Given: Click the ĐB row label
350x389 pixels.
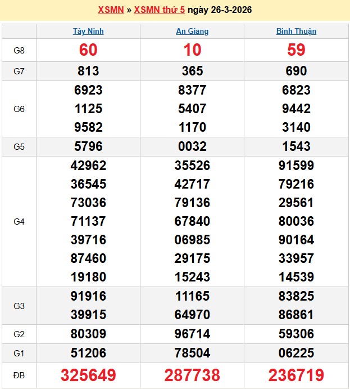Looking at the screenshot, I should pyautogui.click(x=19, y=375).
